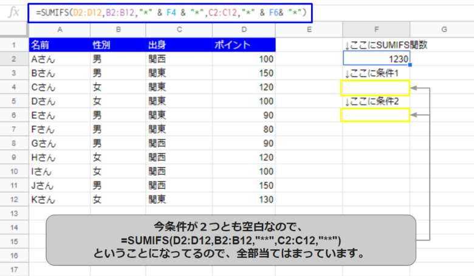Select column B header
Image resolution: width=474 pixels, height=276 pixels.
click(x=118, y=30)
